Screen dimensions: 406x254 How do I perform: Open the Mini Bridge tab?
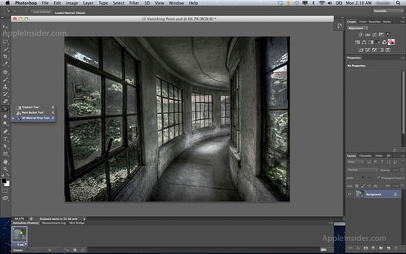[x=77, y=223]
